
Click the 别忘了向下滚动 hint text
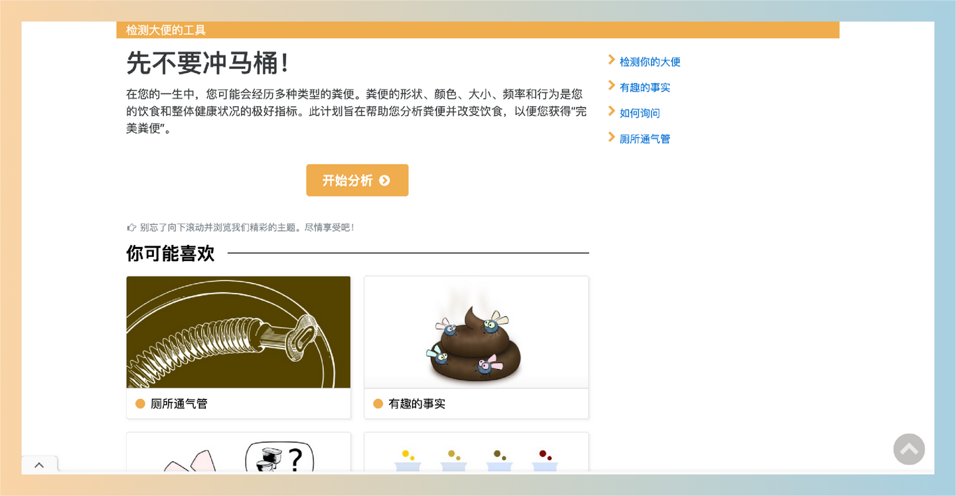tap(247, 228)
